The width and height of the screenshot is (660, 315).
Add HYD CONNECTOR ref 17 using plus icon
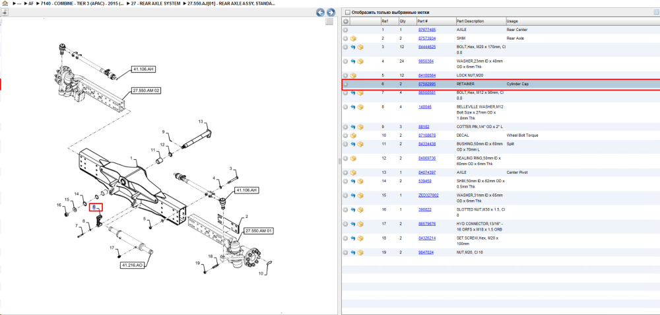tap(345, 224)
